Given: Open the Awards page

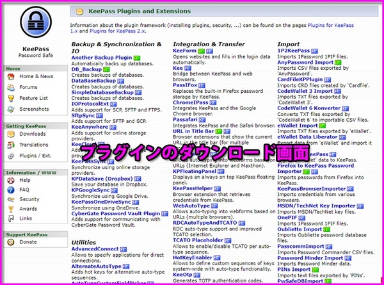Looking at the screenshot, I should (x=28, y=209).
